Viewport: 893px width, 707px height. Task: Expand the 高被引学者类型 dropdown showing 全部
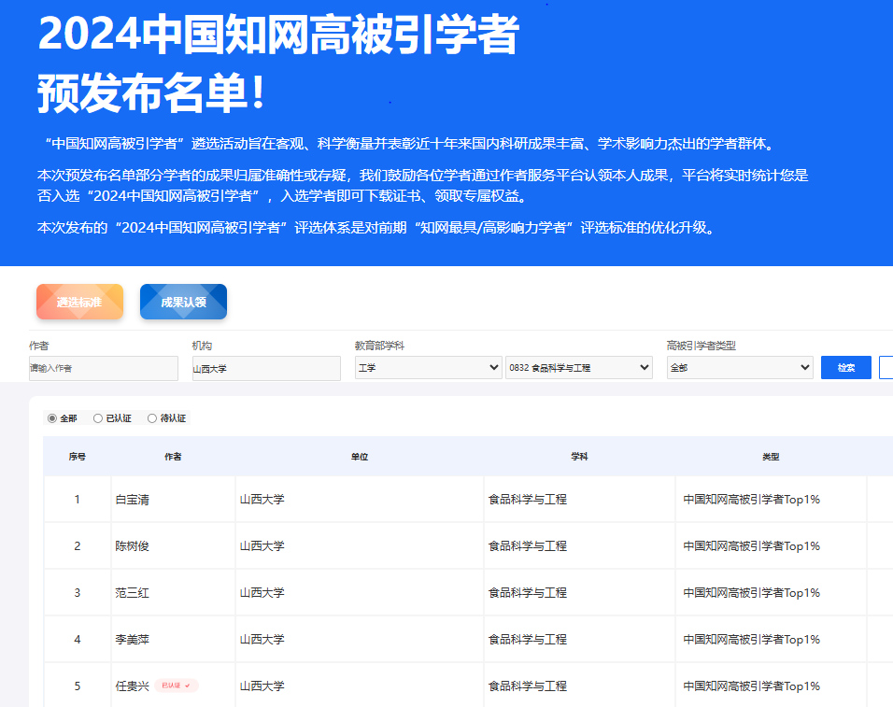pyautogui.click(x=739, y=368)
